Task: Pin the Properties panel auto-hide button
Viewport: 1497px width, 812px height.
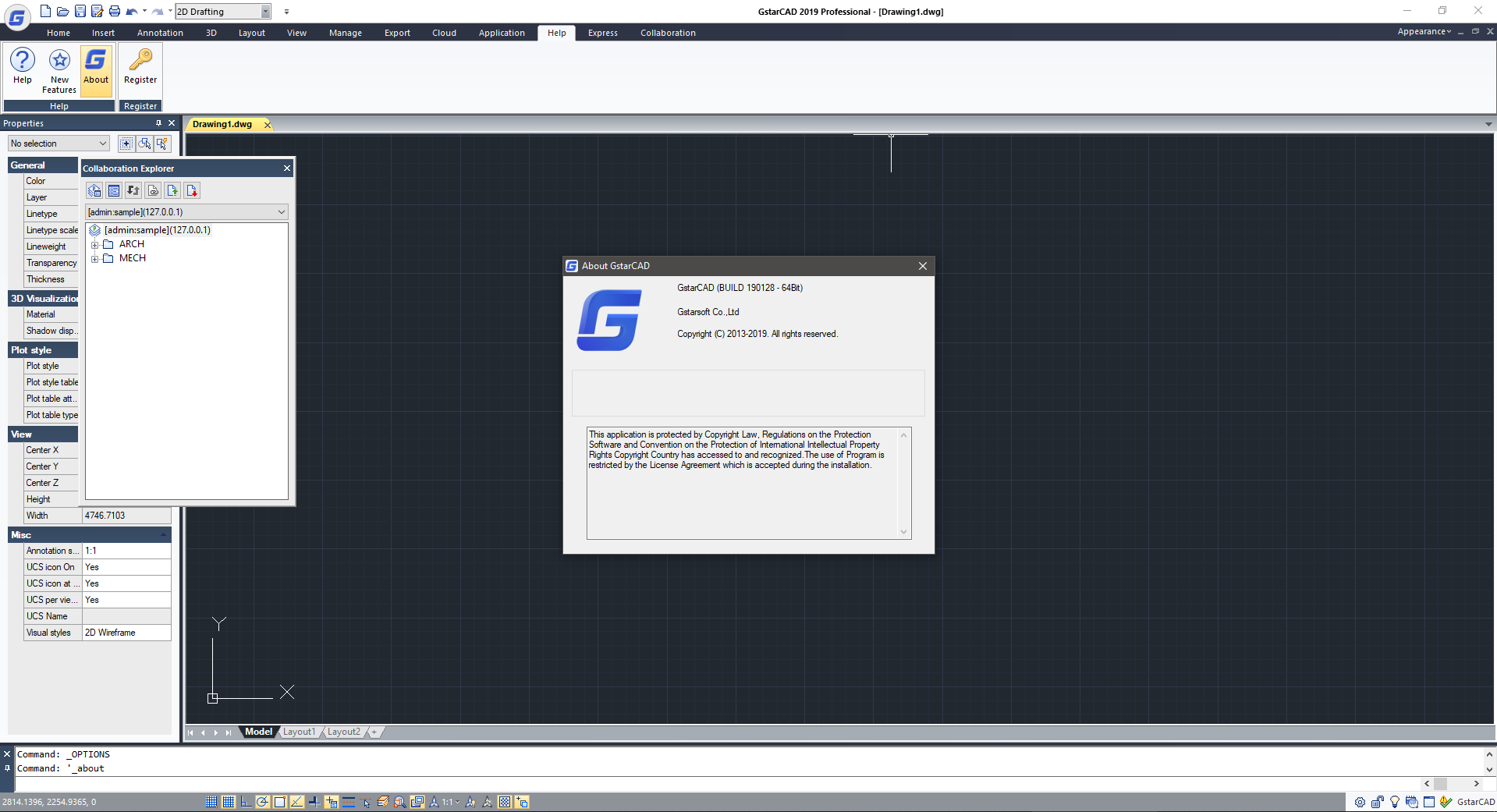Action: pyautogui.click(x=158, y=123)
